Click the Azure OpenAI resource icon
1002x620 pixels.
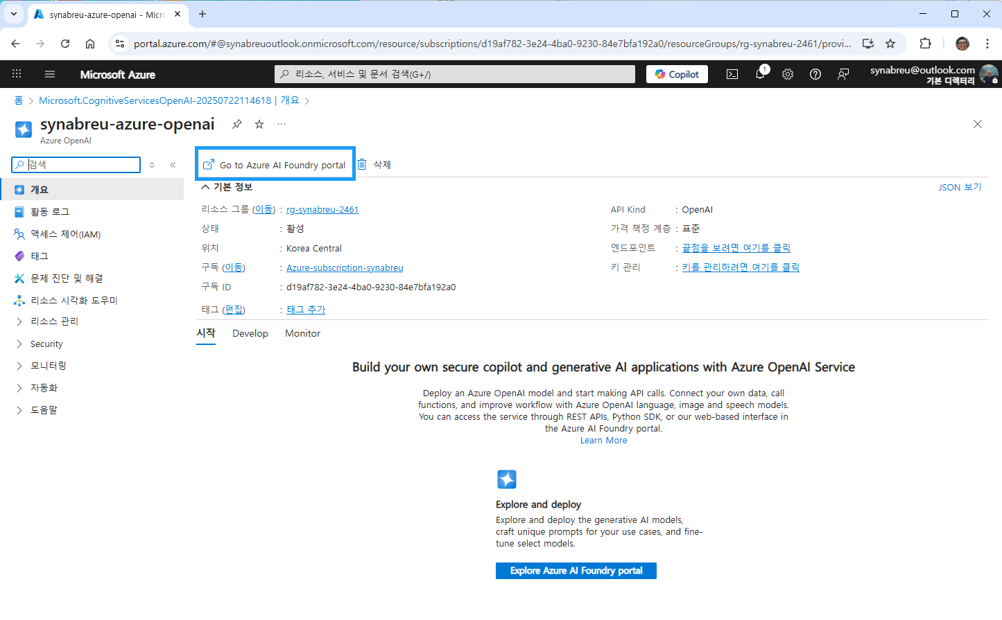pyautogui.click(x=24, y=130)
